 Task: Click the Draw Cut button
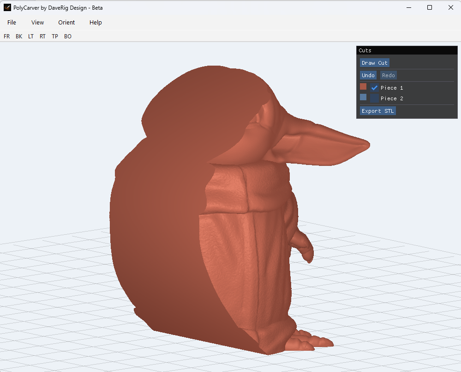[x=375, y=63]
